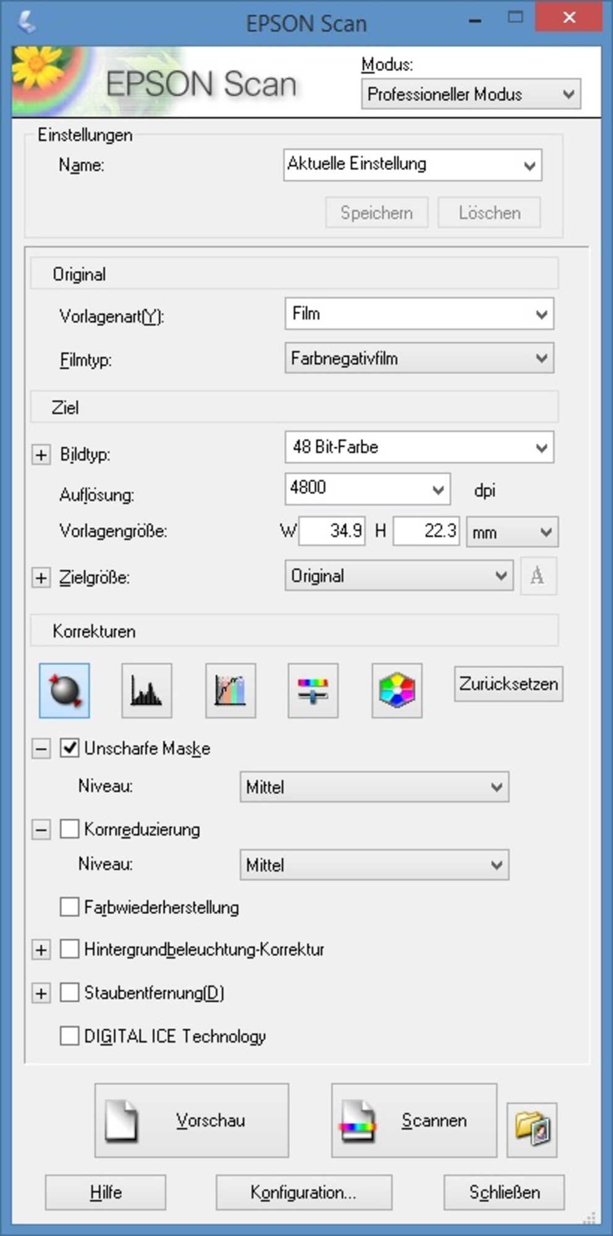Enable the Staubentfernung checkbox
The height and width of the screenshot is (1236, 613).
pos(69,992)
